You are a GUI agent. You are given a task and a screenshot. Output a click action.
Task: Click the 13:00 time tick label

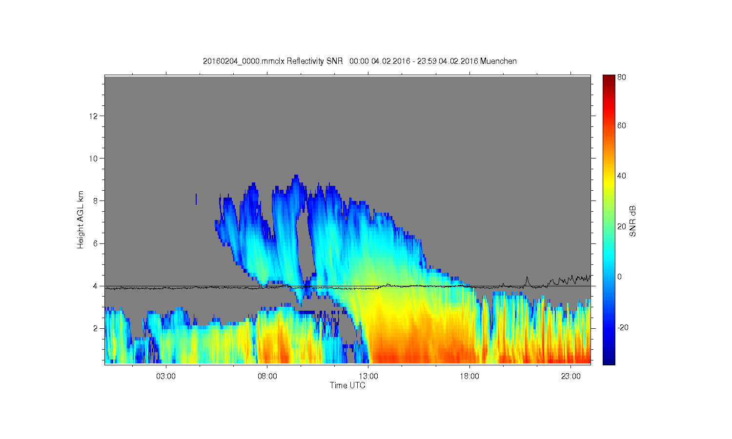[x=368, y=377]
